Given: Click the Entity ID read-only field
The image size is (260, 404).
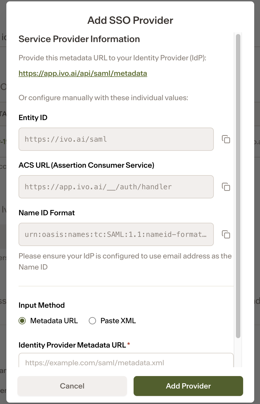Looking at the screenshot, I should (x=116, y=139).
